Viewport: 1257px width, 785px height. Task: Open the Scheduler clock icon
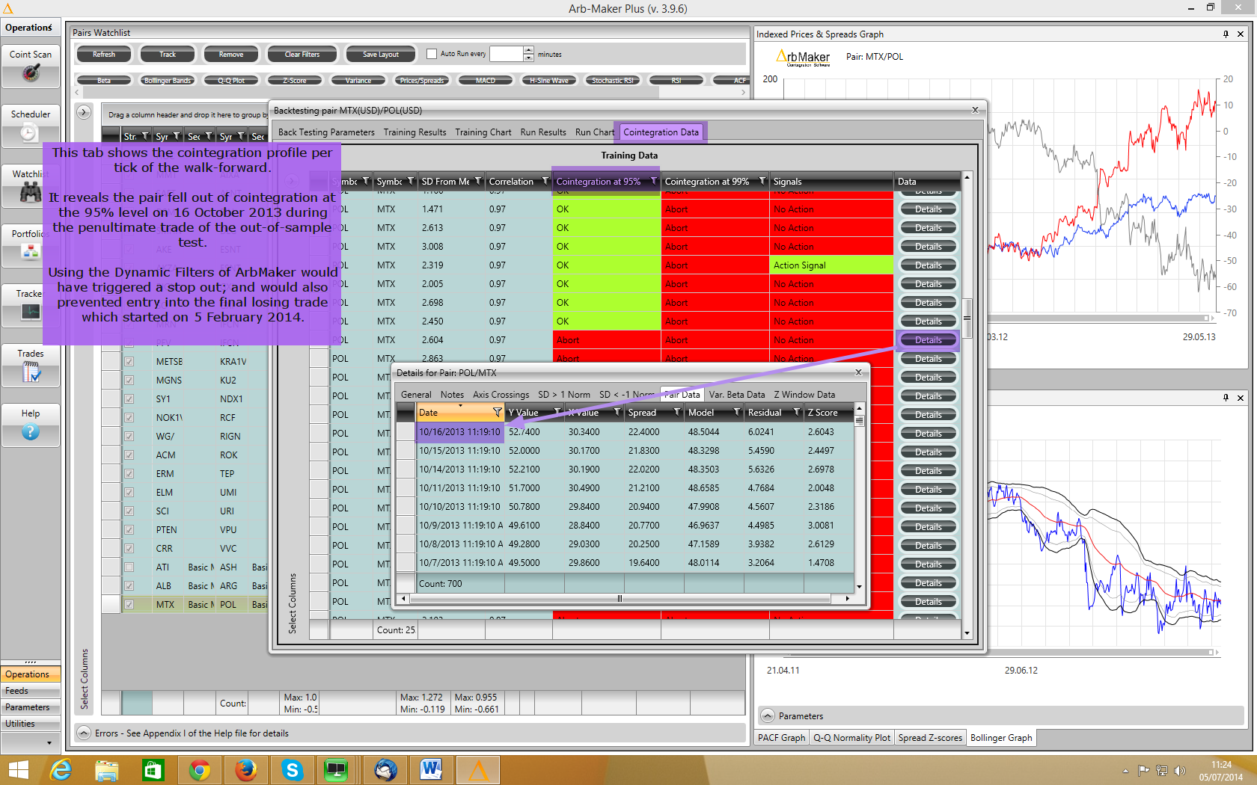point(28,133)
